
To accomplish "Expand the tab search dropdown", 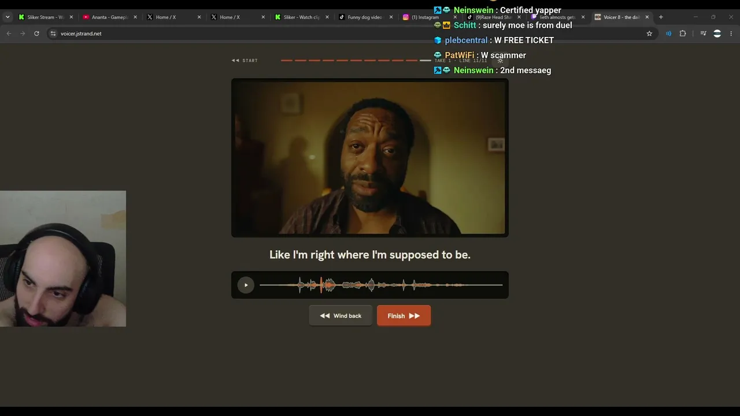I will click(x=8, y=17).
